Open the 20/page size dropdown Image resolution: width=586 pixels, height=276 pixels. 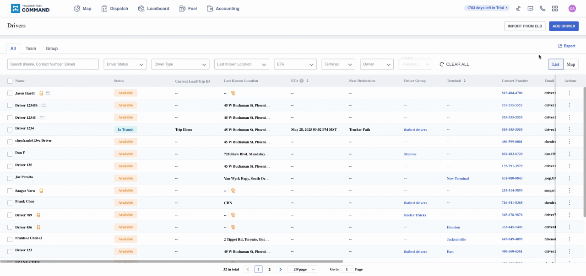pyautogui.click(x=302, y=270)
